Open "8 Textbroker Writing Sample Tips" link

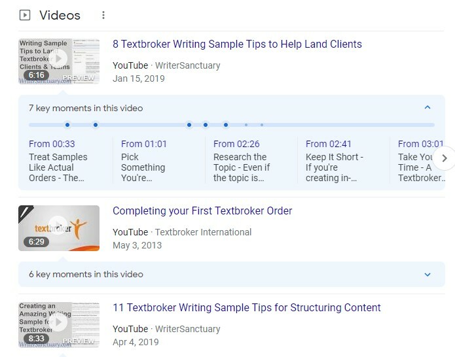[x=237, y=44]
